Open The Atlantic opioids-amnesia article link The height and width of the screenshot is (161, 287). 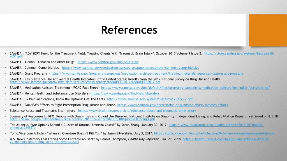pos(216,125)
